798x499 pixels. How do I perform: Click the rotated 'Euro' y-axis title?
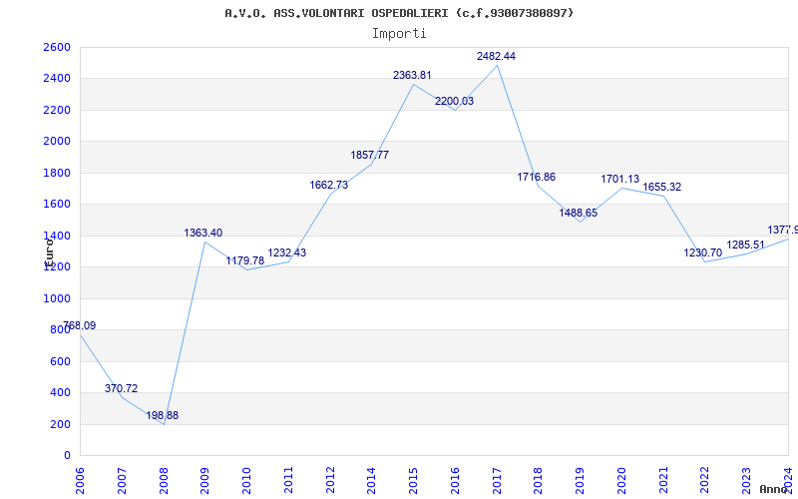click(x=49, y=251)
